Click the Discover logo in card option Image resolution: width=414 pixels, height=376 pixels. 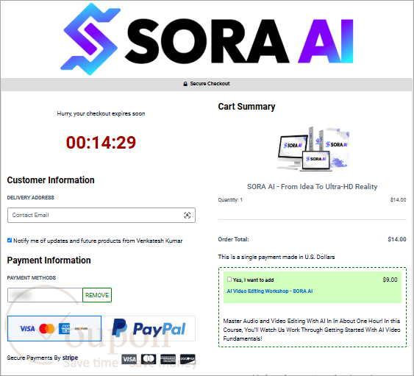click(82, 329)
